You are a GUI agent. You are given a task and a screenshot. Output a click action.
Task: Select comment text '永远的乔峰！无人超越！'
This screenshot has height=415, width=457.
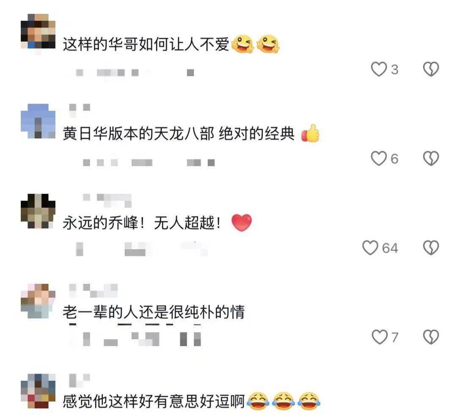coord(142,223)
